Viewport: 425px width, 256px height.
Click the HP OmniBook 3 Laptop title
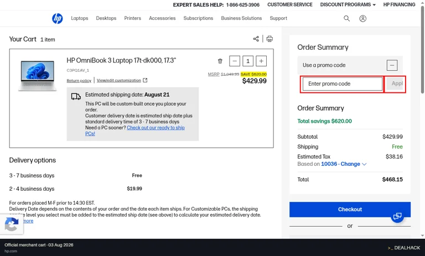coord(121,60)
